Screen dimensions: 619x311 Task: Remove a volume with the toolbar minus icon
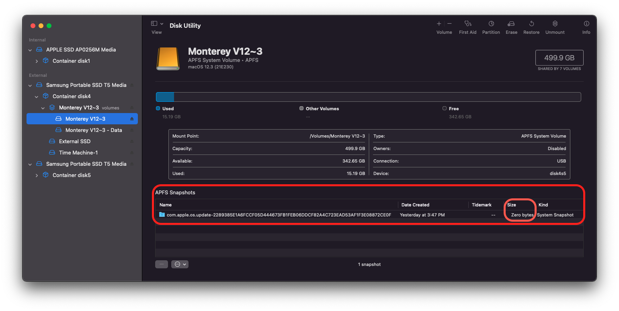tap(449, 24)
